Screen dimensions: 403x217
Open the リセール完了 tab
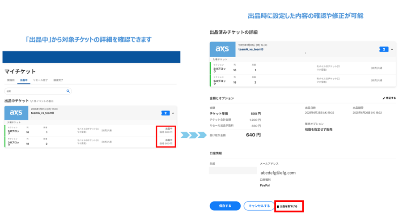click(41, 80)
